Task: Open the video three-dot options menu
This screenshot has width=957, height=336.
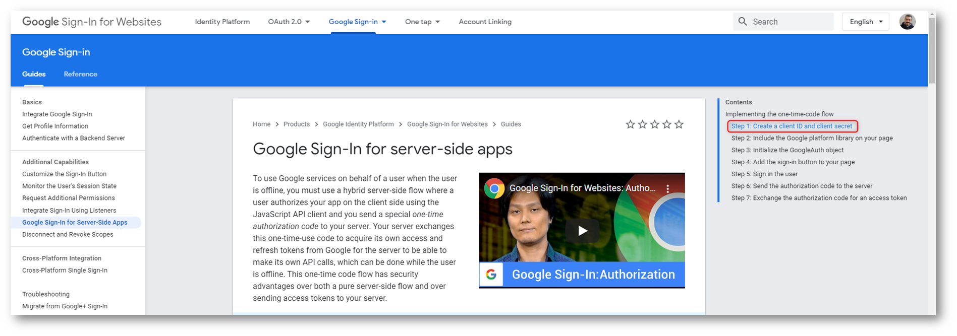Action: pyautogui.click(x=667, y=188)
